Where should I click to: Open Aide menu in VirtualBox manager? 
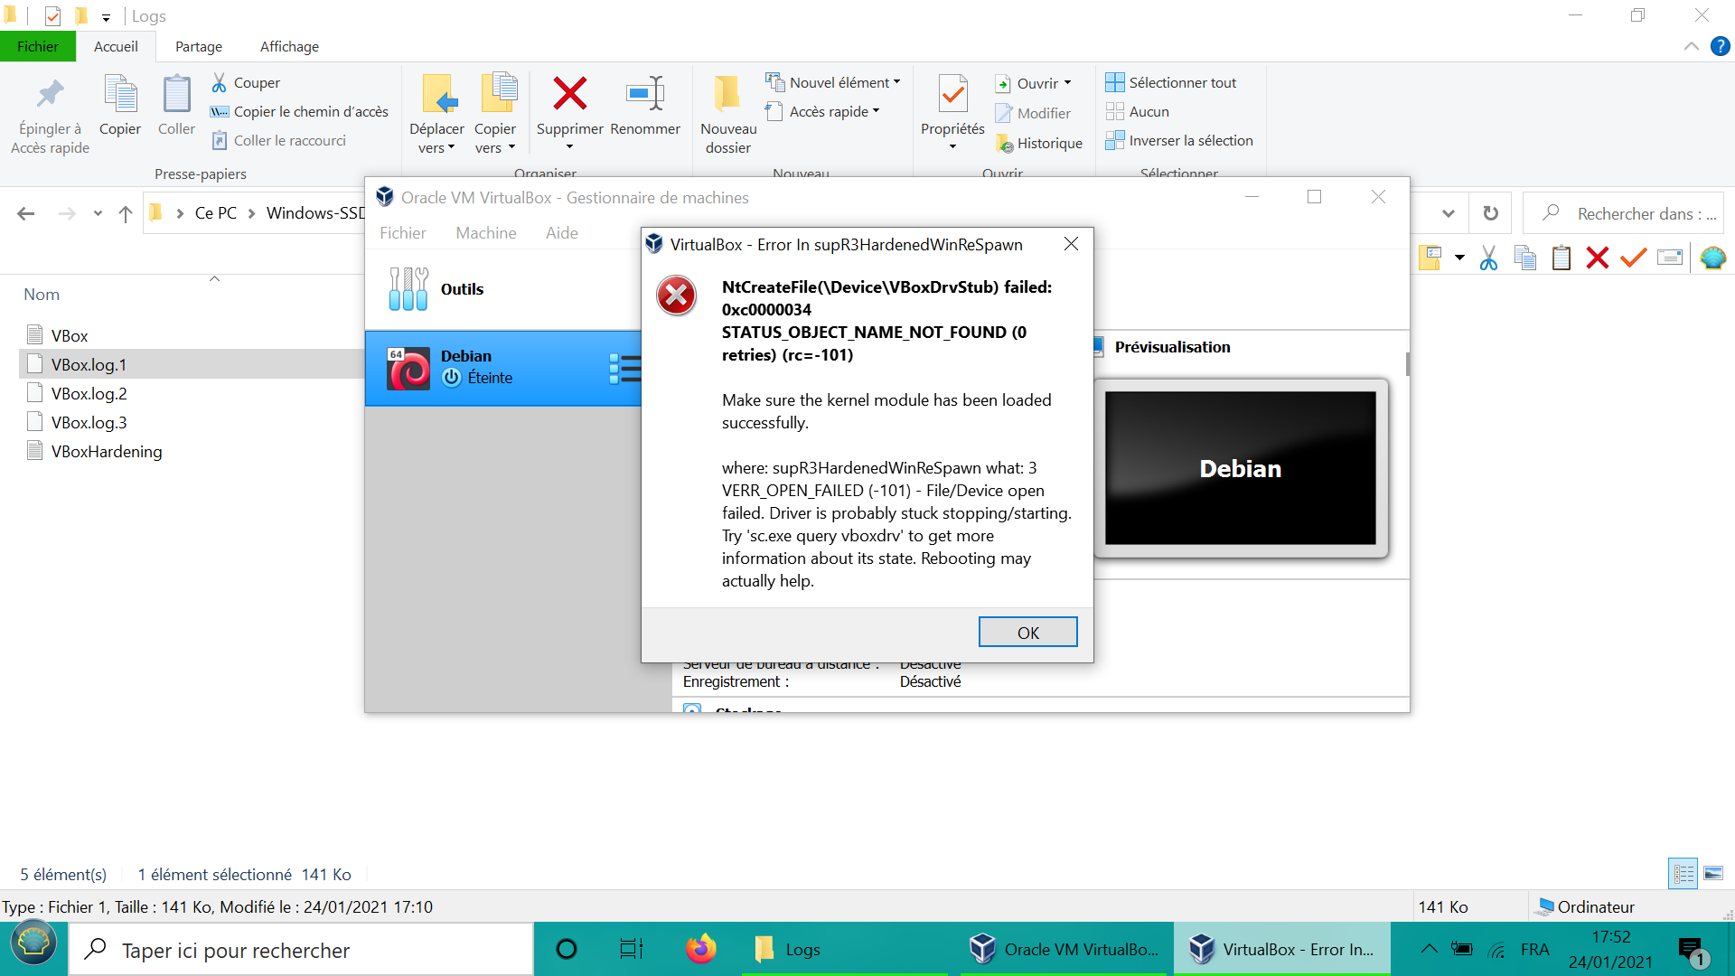[x=561, y=233]
